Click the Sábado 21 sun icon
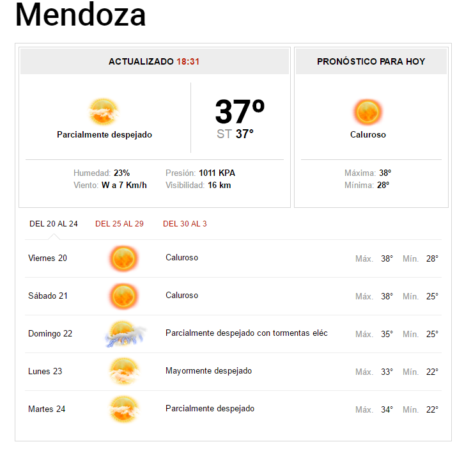Screen dimensions: 464x451 [123, 296]
